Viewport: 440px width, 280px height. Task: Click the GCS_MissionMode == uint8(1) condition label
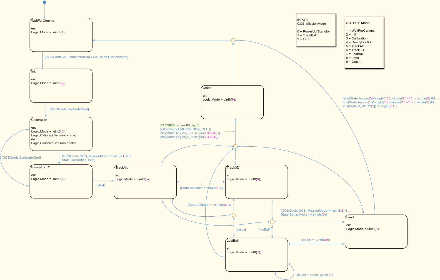(x=98, y=156)
